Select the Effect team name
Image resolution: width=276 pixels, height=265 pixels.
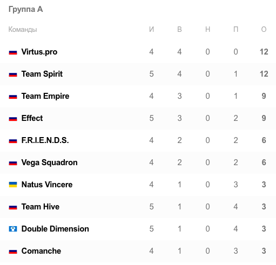coord(32,118)
